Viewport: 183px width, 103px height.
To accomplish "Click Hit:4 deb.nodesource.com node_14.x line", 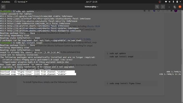I will (35, 23).
